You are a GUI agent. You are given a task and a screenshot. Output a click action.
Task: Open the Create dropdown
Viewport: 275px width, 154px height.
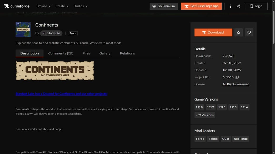(x=62, y=6)
